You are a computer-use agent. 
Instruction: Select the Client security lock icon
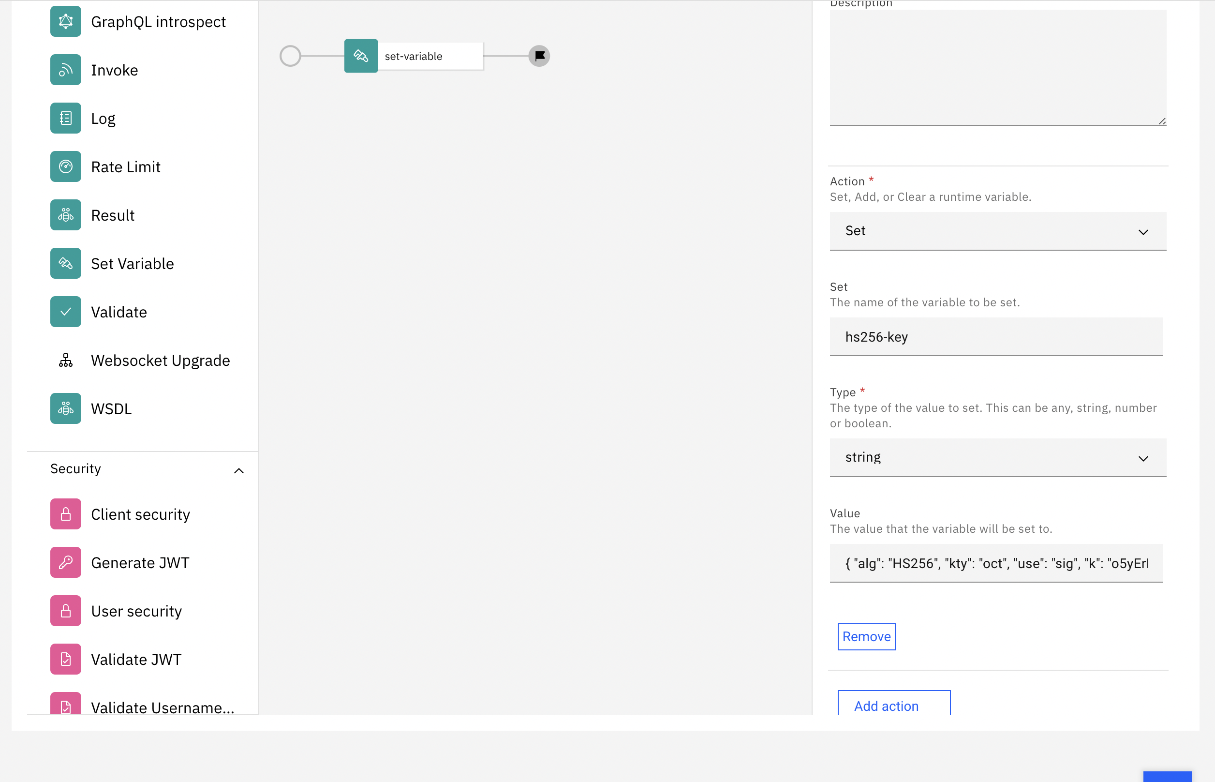tap(65, 514)
